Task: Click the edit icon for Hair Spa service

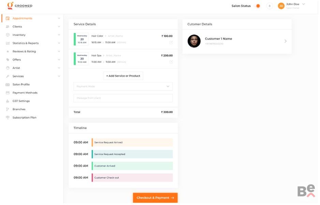Action: point(171,62)
